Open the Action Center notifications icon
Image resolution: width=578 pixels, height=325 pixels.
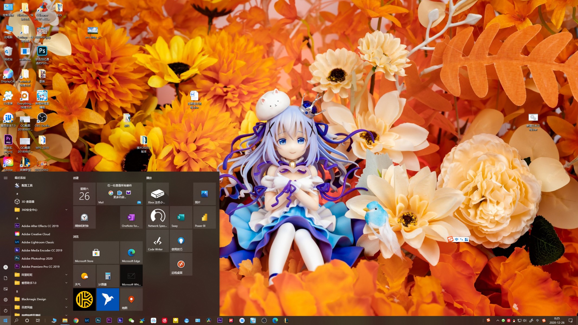tap(570, 320)
